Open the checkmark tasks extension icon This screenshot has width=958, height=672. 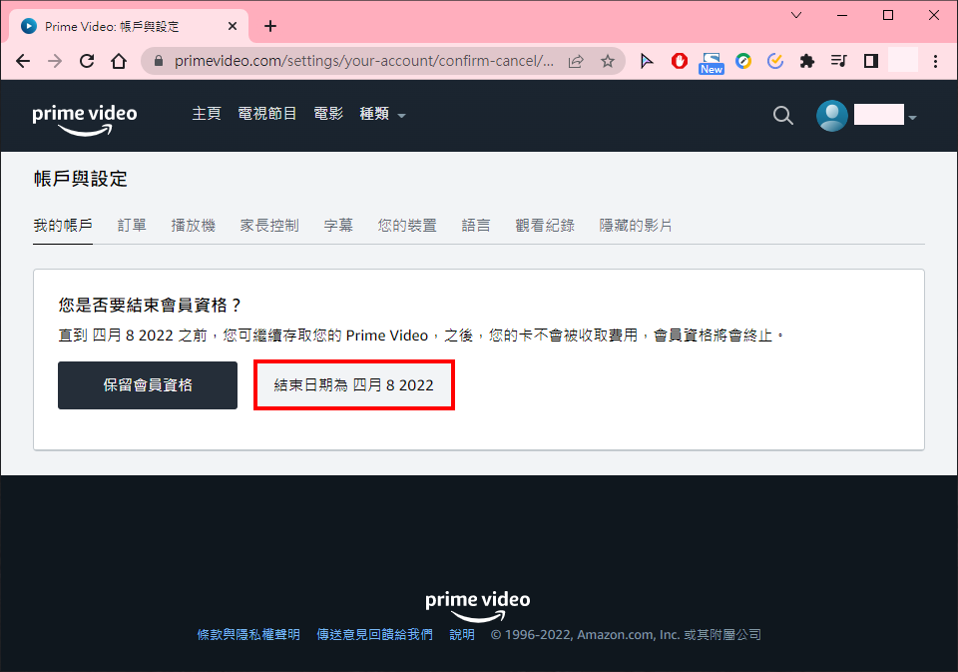pos(775,61)
